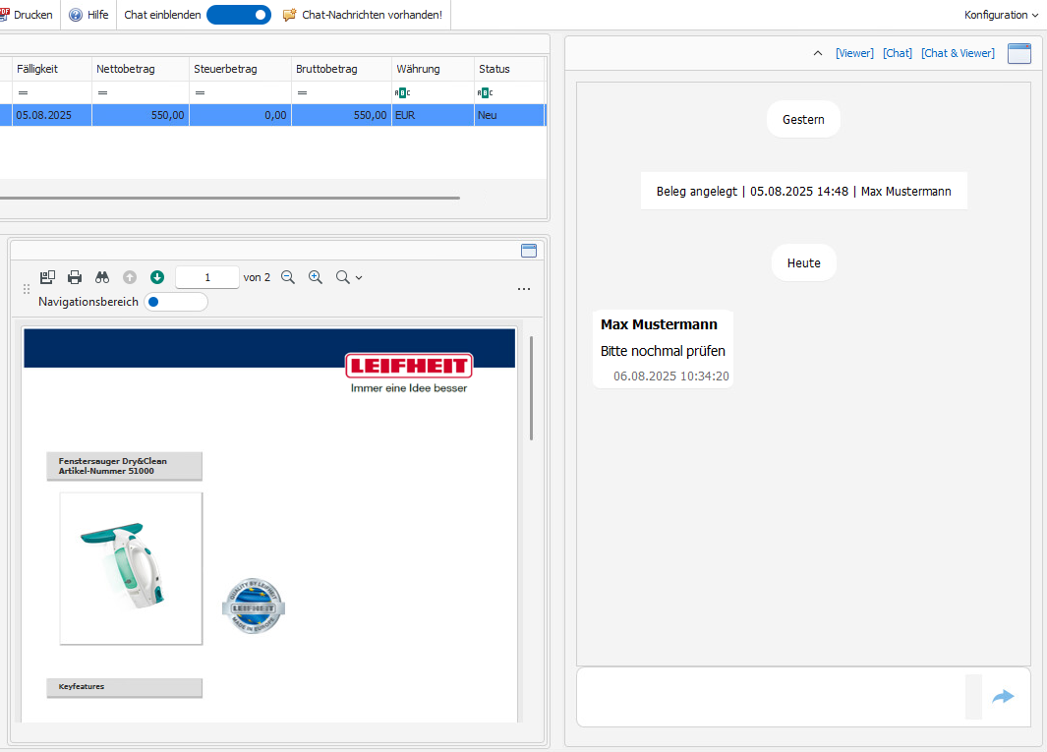The height and width of the screenshot is (752, 1047).
Task: Click the chat message input field
Action: 772,697
